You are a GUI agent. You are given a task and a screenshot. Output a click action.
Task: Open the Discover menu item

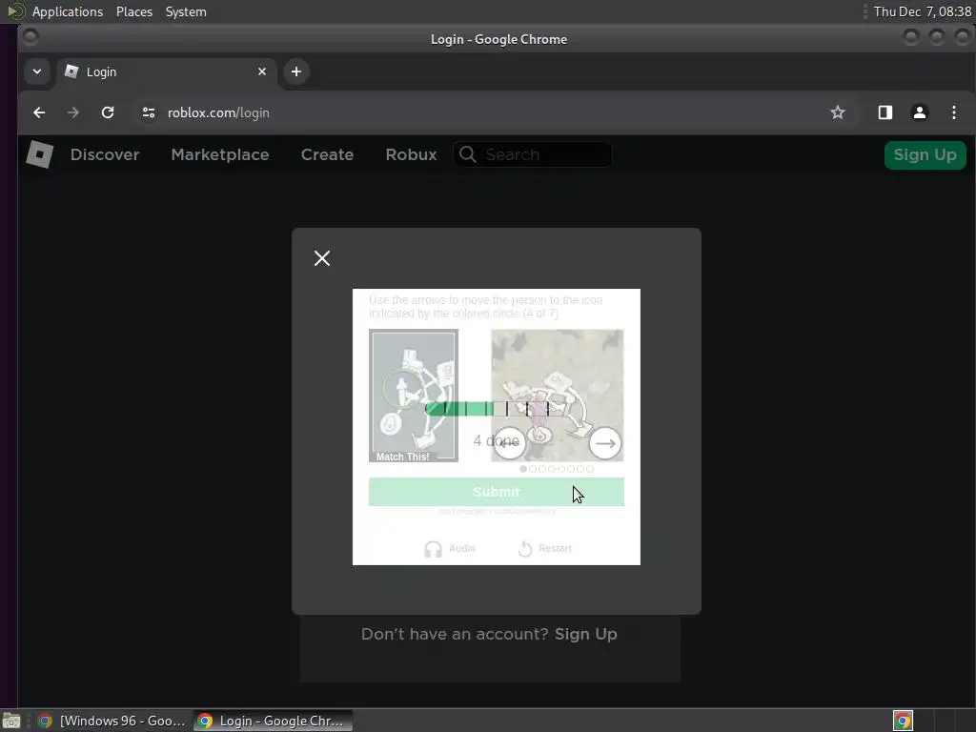pyautogui.click(x=105, y=154)
